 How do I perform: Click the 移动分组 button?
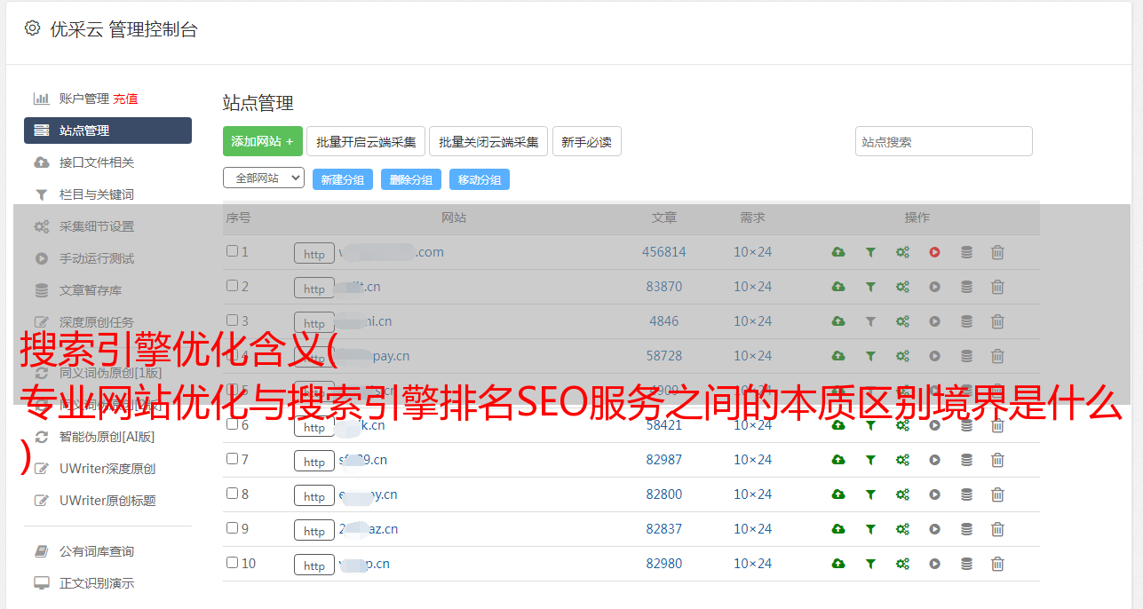pyautogui.click(x=480, y=179)
